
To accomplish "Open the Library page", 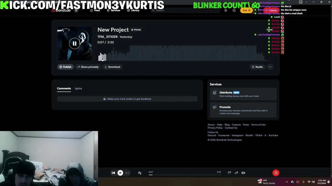I will click(133, 10).
